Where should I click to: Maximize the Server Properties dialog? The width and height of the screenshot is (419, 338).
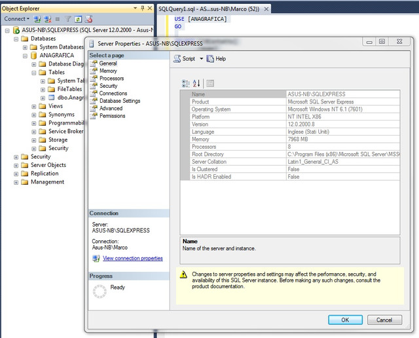point(382,41)
